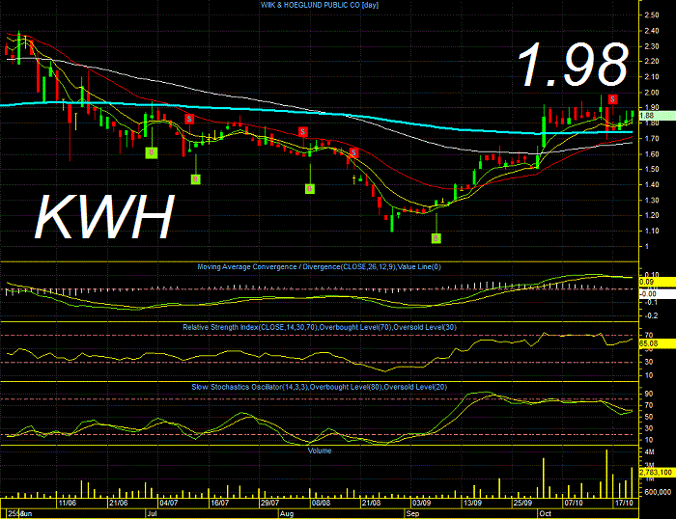
Task: Click the Volume panel title
Action: [x=320, y=451]
